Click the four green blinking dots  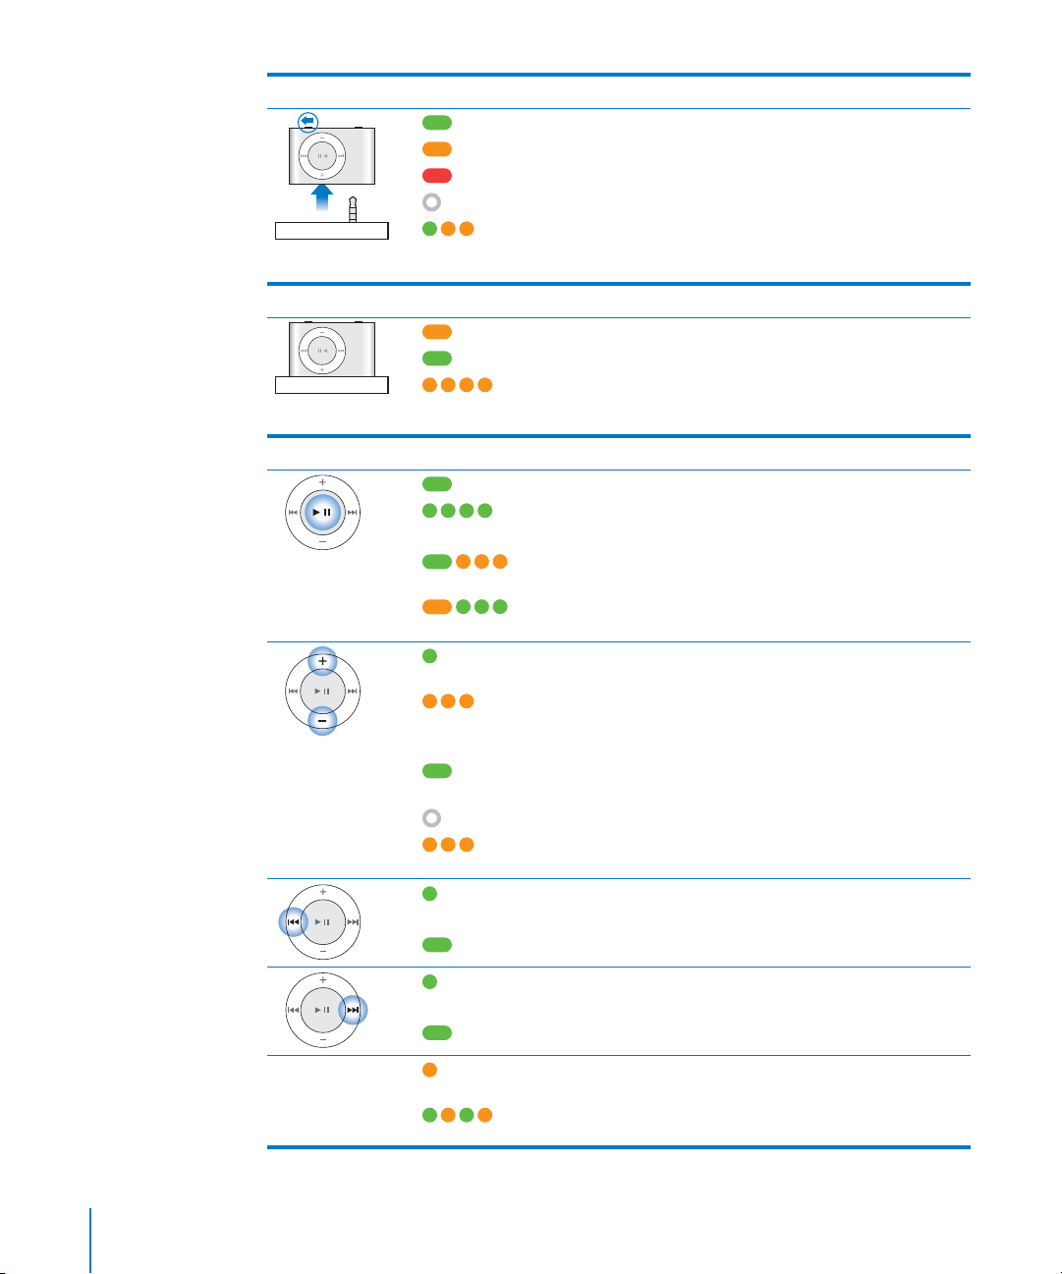(x=457, y=511)
